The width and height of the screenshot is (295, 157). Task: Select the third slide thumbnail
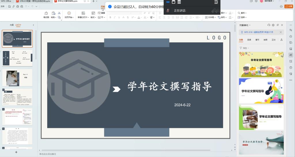click(17, 77)
